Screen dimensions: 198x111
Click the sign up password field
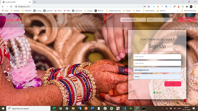pyautogui.click(x=157, y=77)
